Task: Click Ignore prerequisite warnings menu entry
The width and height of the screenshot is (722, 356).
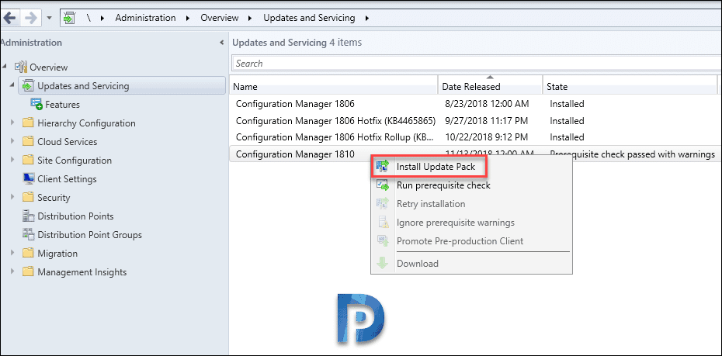Action: pyautogui.click(x=471, y=223)
